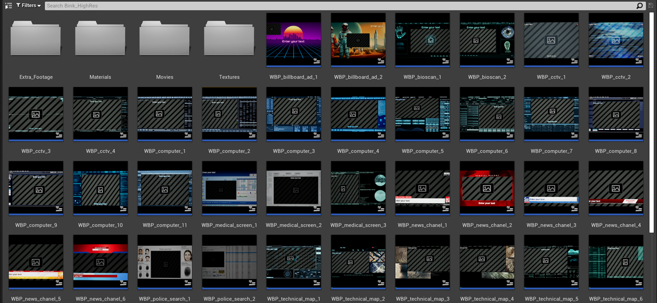Toggle the sources panel tree icon
Screen dimensions: 657x303
(8, 6)
